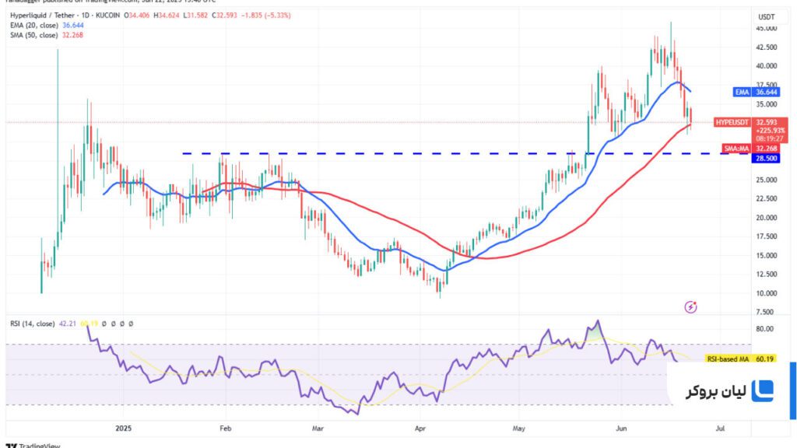The width and height of the screenshot is (797, 448).
Task: Click the Mar label on time axis
Action: [318, 429]
